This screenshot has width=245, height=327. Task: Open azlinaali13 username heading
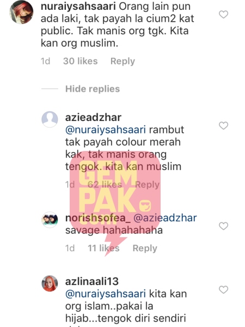tap(92, 282)
